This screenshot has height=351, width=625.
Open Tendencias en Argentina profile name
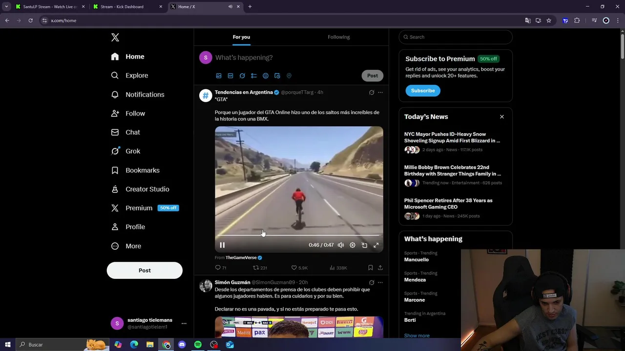tap(244, 92)
